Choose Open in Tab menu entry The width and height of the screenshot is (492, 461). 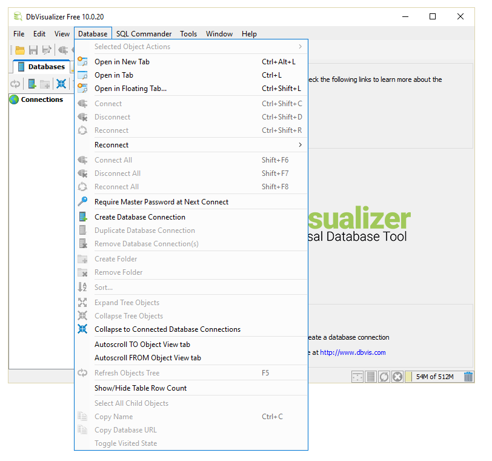click(x=191, y=75)
